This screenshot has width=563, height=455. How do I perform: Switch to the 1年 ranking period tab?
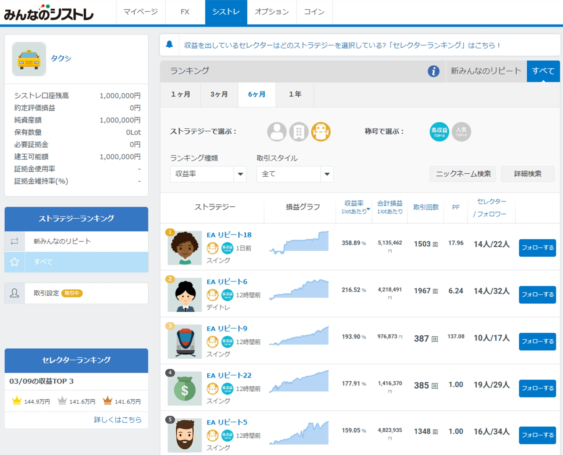[295, 94]
